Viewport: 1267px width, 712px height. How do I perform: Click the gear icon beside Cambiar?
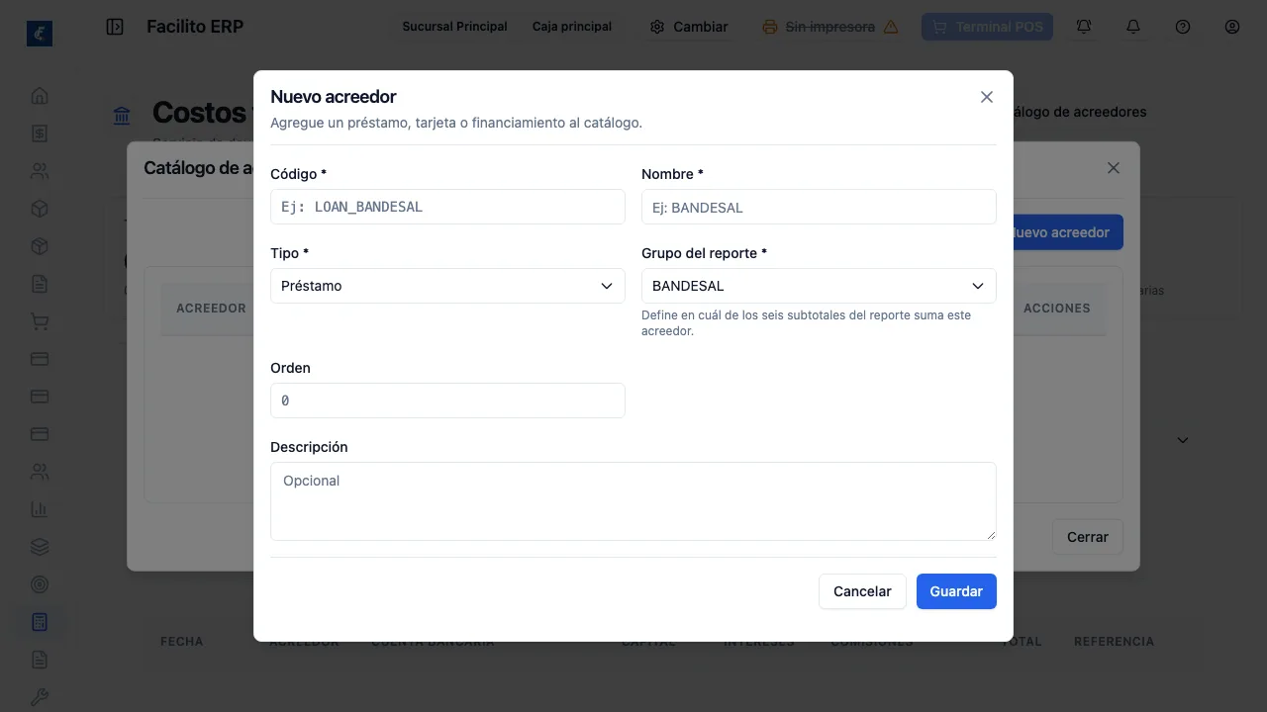[x=657, y=27]
